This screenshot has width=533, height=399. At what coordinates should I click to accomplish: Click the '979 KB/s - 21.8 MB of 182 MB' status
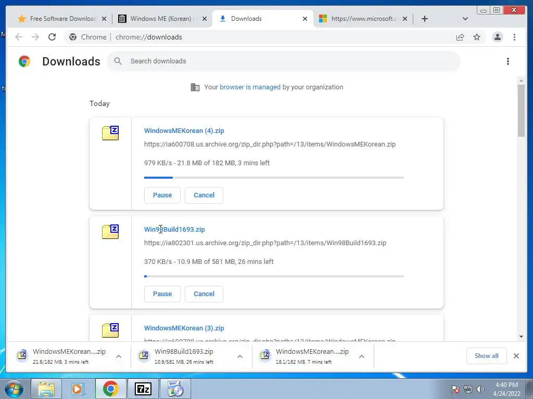[207, 163]
